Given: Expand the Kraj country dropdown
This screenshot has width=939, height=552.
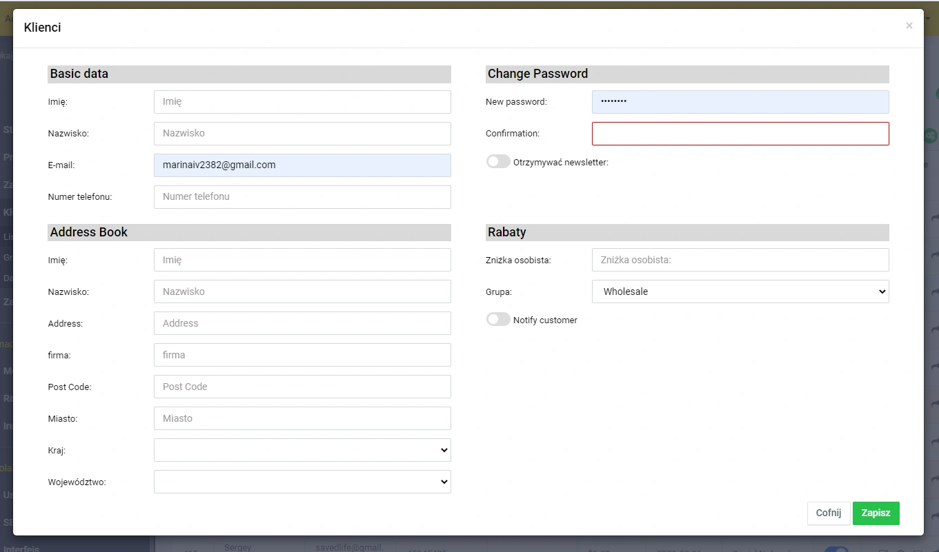Looking at the screenshot, I should pyautogui.click(x=302, y=450).
